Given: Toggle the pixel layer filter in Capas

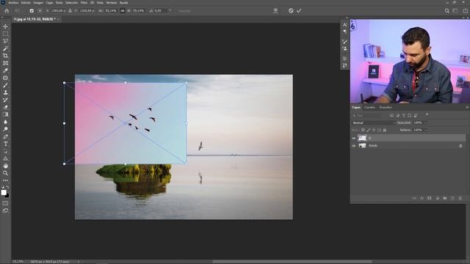Looking at the screenshot, I should tap(391, 115).
